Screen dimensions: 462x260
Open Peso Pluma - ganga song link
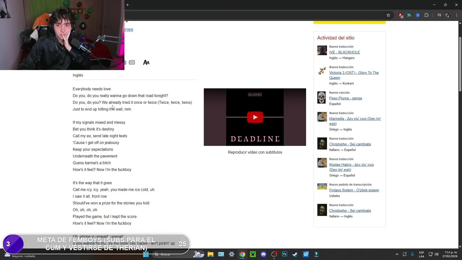click(x=345, y=98)
